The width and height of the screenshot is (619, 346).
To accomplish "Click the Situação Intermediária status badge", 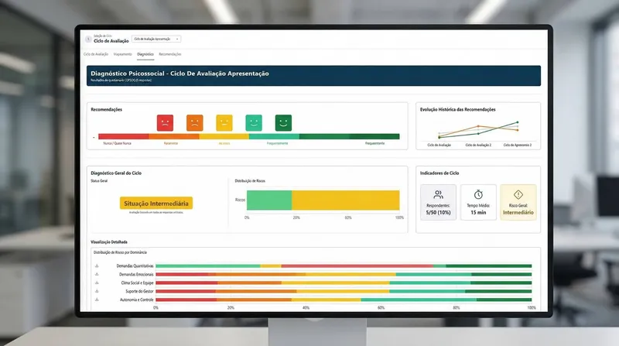I will point(157,203).
